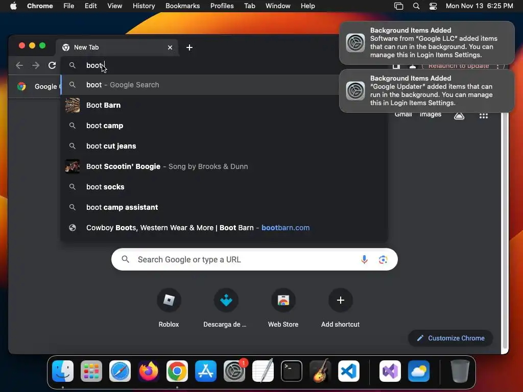
Task: Open the Apple menu
Action: [x=13, y=6]
